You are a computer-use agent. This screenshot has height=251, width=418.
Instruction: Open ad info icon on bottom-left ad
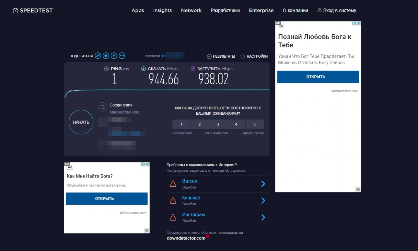tap(143, 164)
